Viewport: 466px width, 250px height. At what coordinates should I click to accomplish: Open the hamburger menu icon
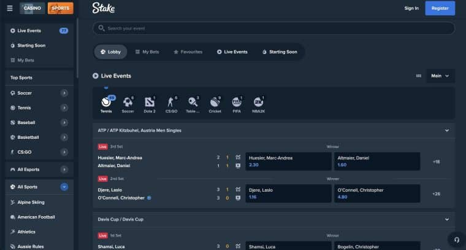coord(10,9)
